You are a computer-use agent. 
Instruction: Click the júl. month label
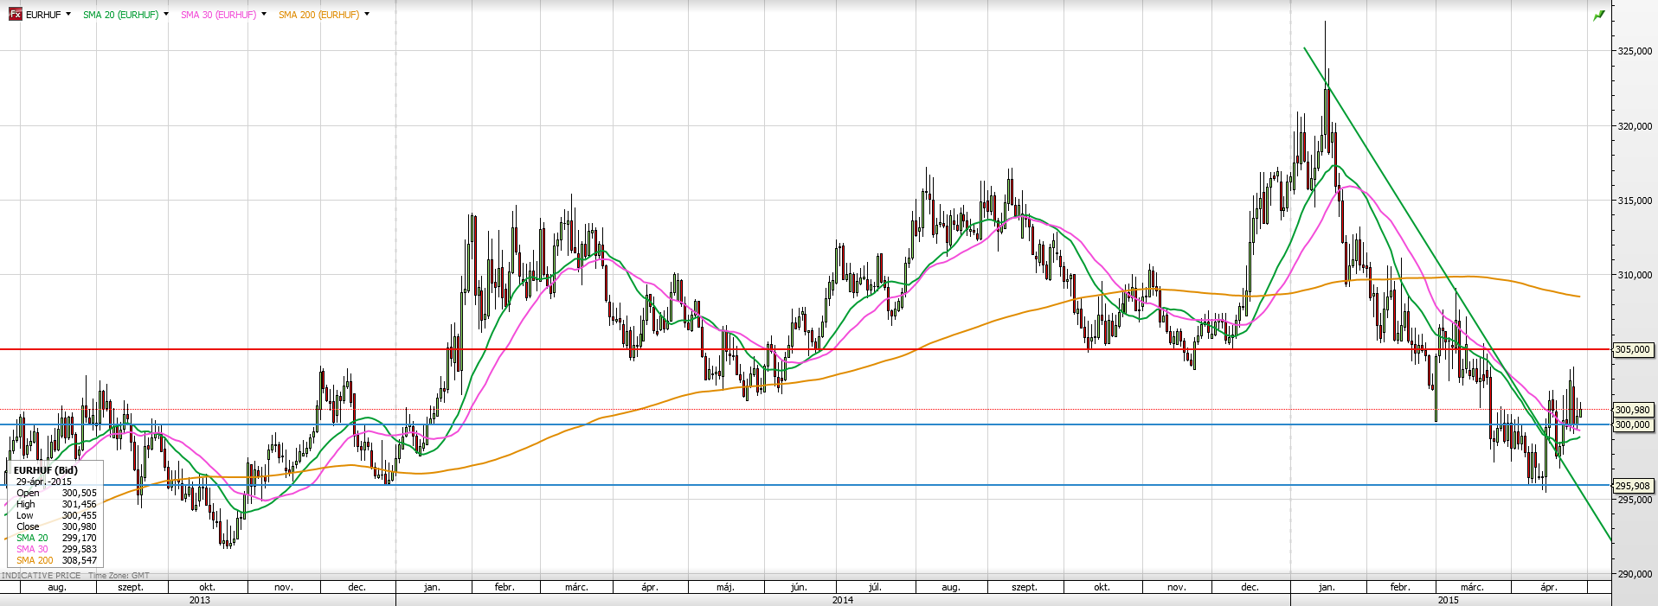875,587
